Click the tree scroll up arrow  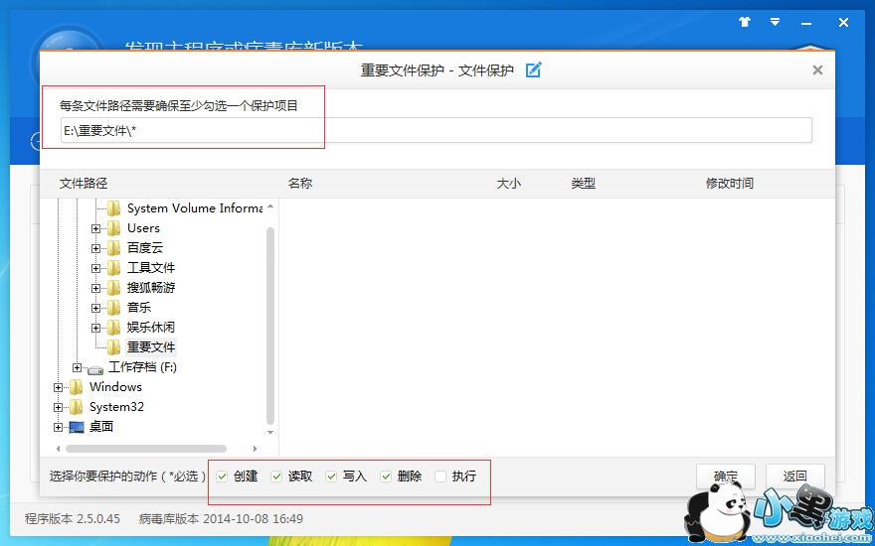(270, 206)
